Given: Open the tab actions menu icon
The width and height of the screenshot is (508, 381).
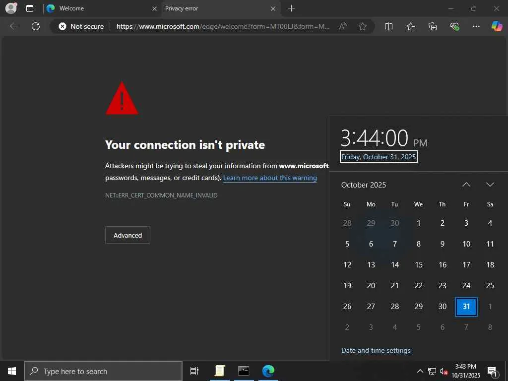Looking at the screenshot, I should click(x=30, y=8).
